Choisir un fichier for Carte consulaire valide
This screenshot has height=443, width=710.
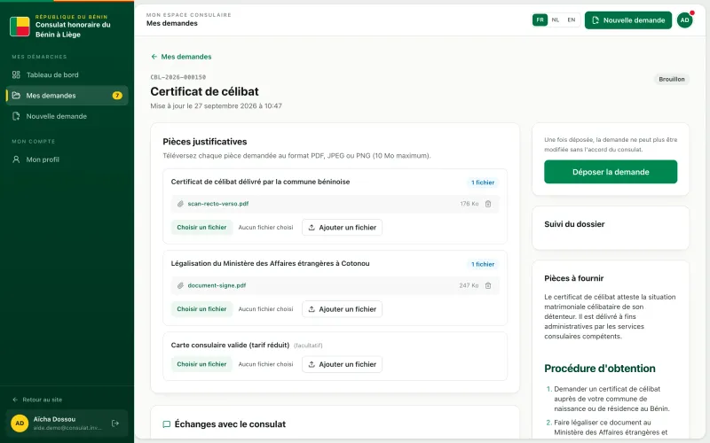[x=201, y=364]
